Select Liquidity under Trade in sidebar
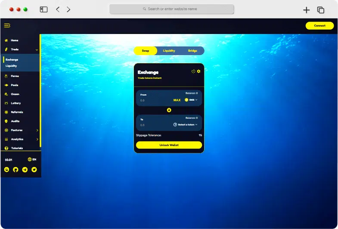This screenshot has width=338, height=229. pyautogui.click(x=11, y=66)
